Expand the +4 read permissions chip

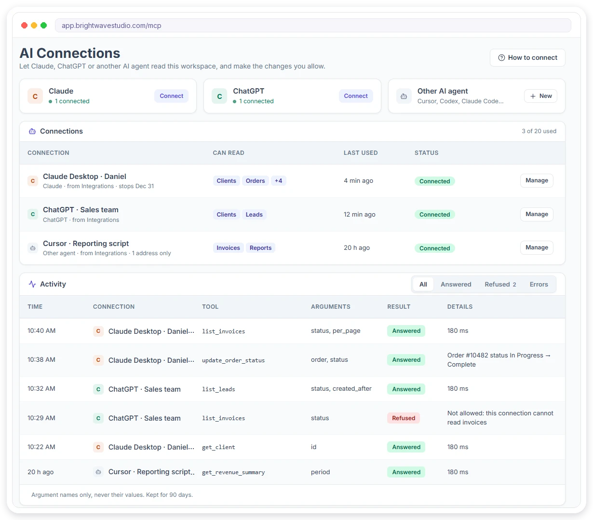tap(279, 181)
